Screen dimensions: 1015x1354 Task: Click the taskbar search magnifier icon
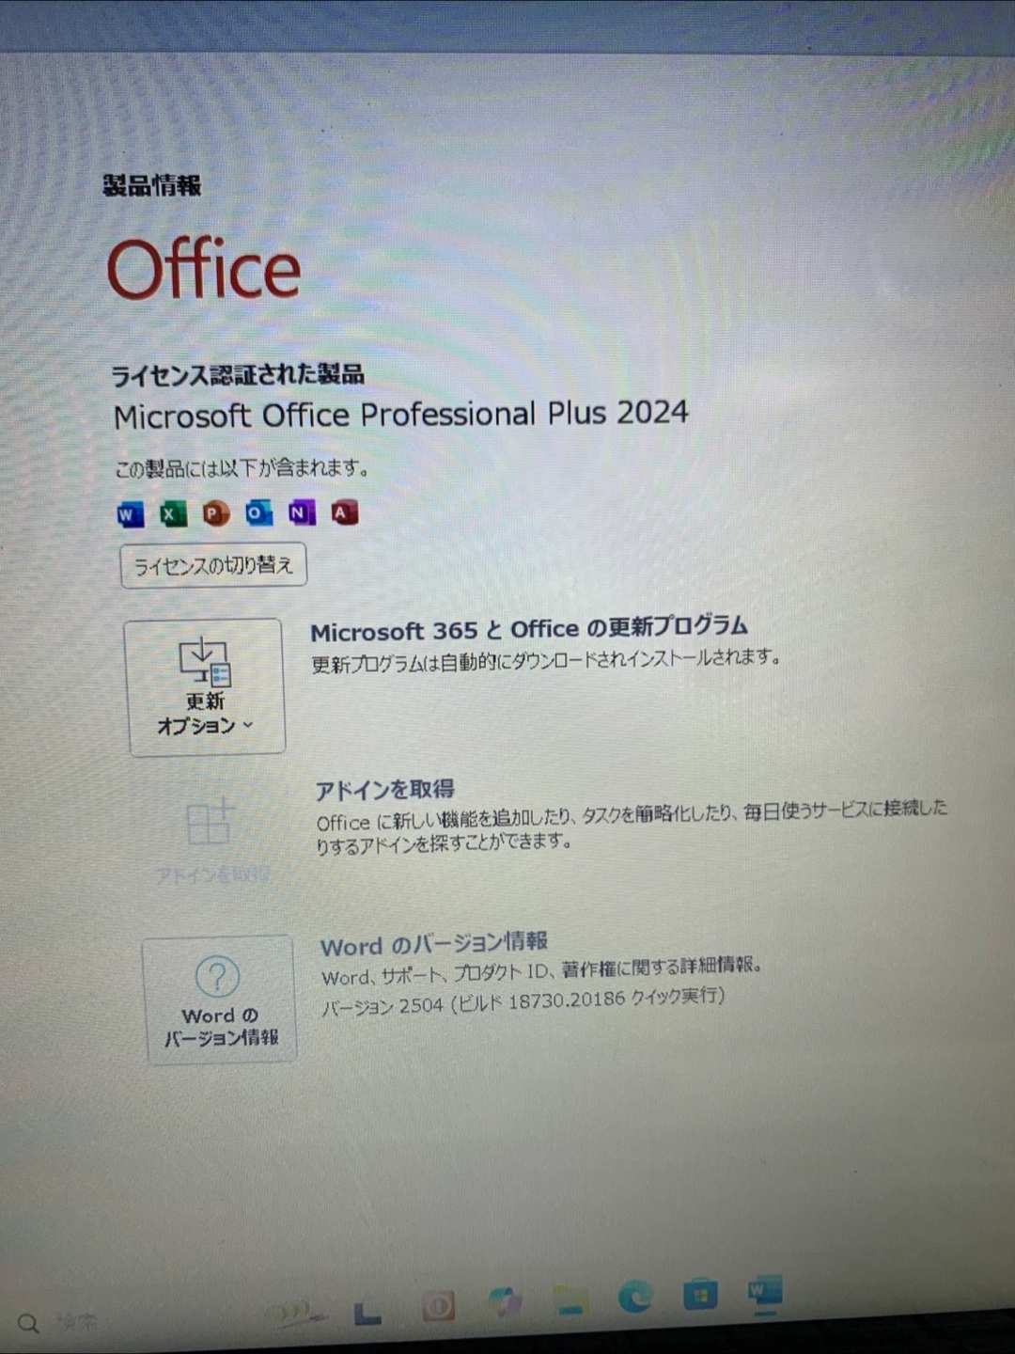(28, 1324)
